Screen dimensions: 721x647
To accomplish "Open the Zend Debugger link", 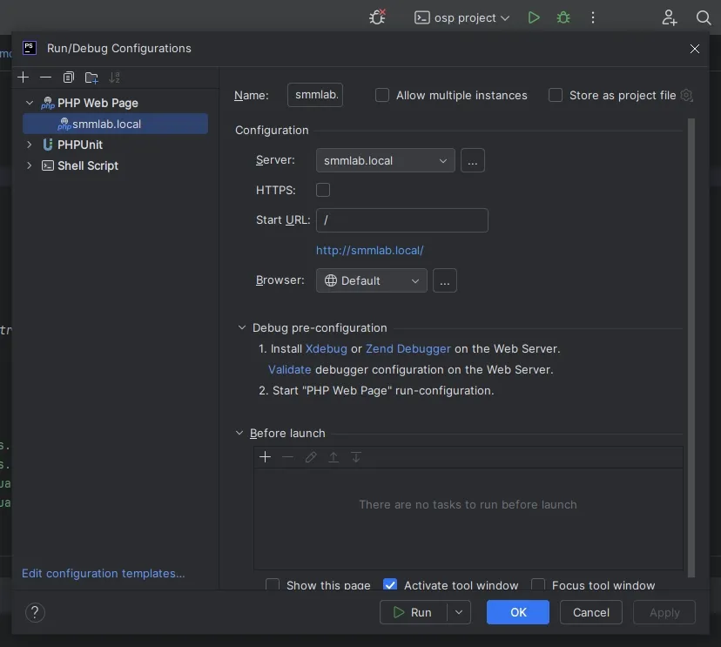I will (408, 348).
